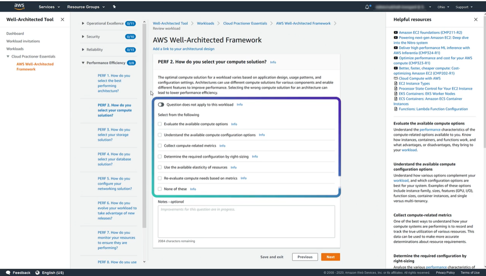The image size is (486, 276).
Task: Open Workloads in the sidebar
Action: point(15,49)
